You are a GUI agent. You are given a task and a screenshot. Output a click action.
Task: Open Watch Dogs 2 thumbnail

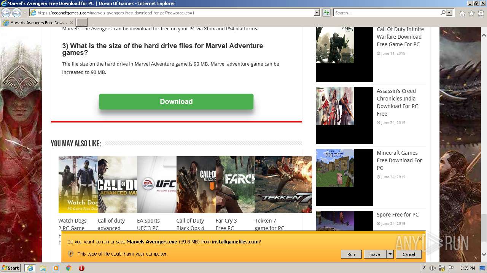coord(78,185)
